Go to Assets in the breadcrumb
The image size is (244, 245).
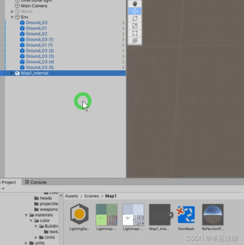tap(72, 196)
